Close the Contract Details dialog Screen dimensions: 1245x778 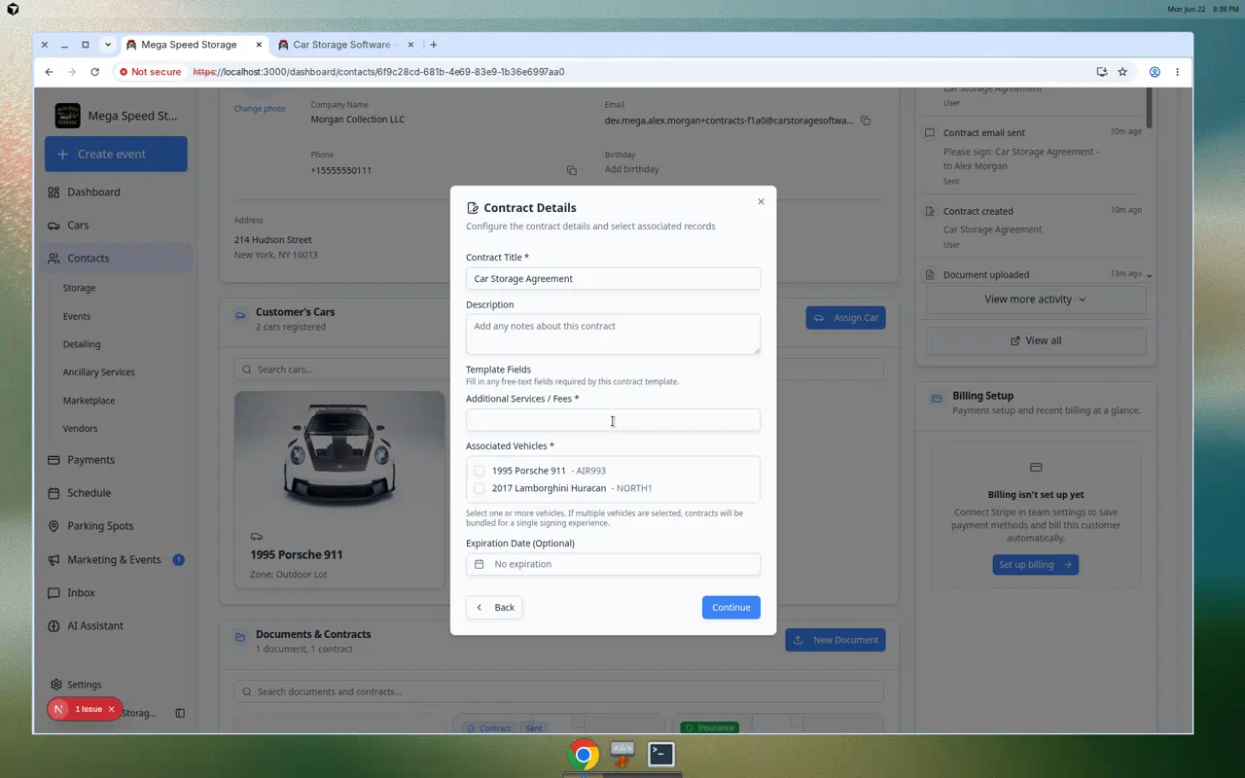click(761, 201)
